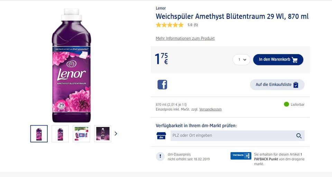Click the green Lieferbar availability indicator

286,104
